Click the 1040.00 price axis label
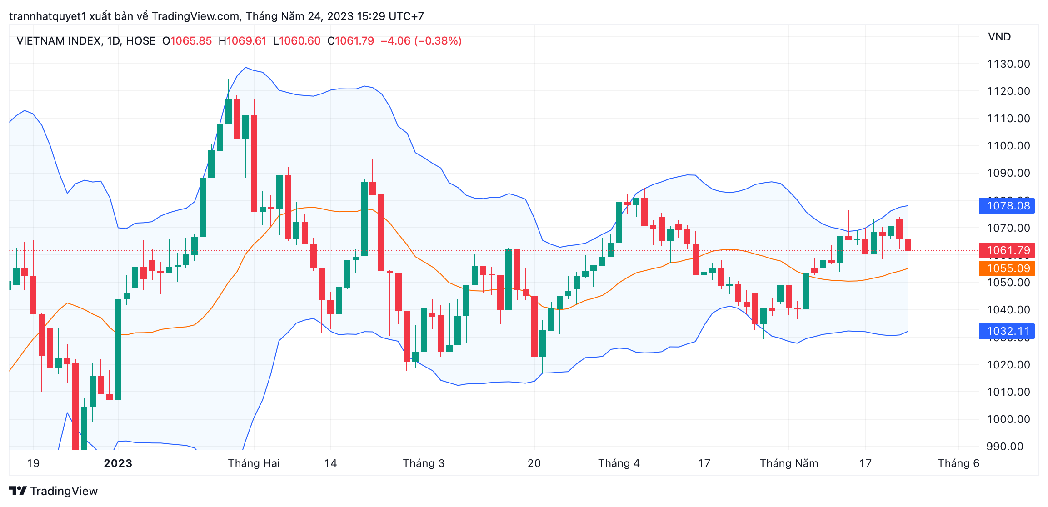The image size is (1048, 507). point(1008,310)
